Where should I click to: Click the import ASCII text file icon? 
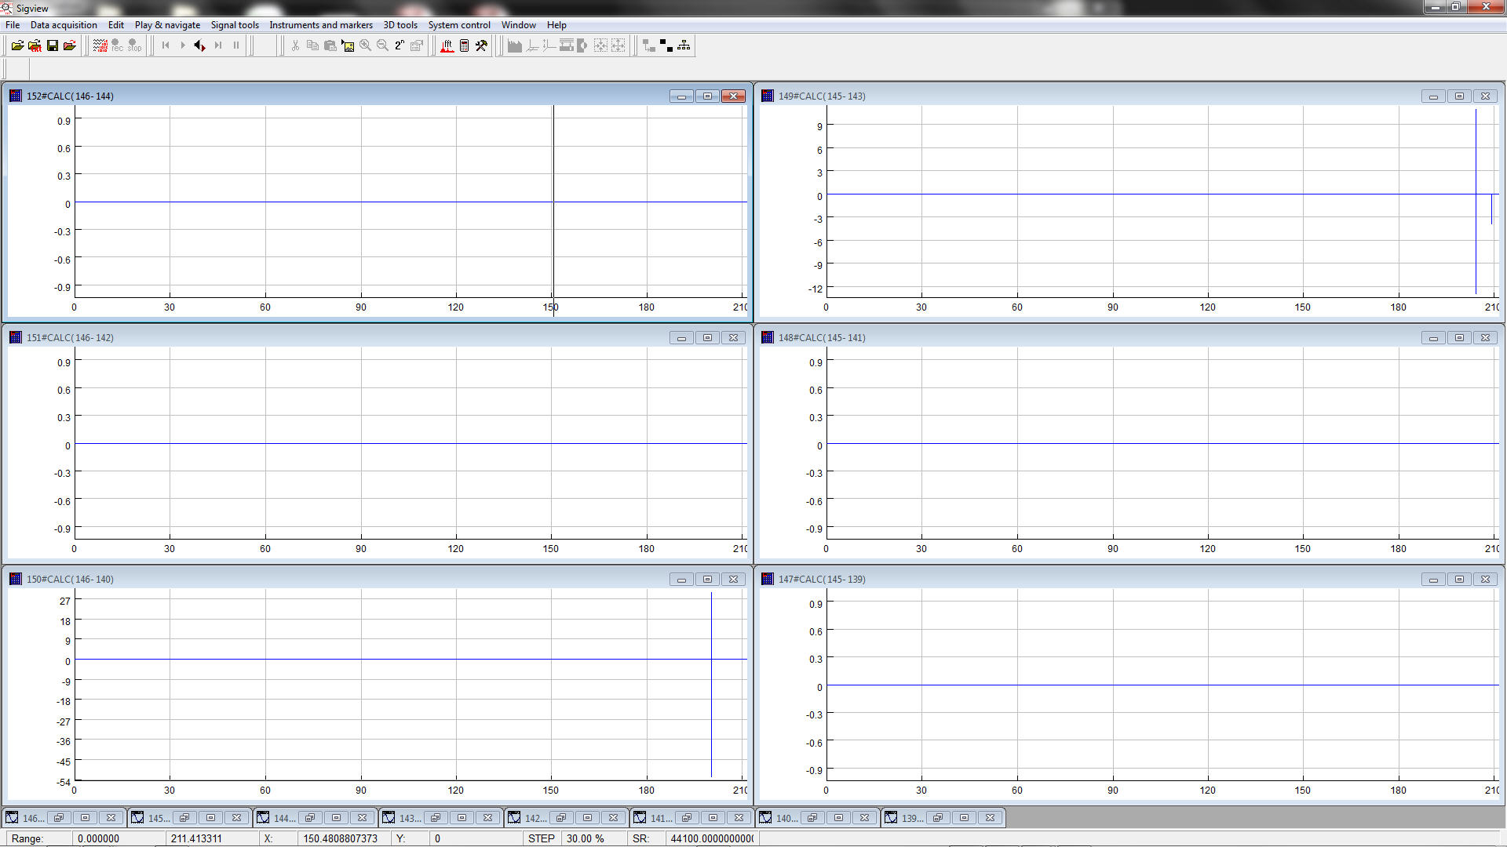tap(35, 45)
